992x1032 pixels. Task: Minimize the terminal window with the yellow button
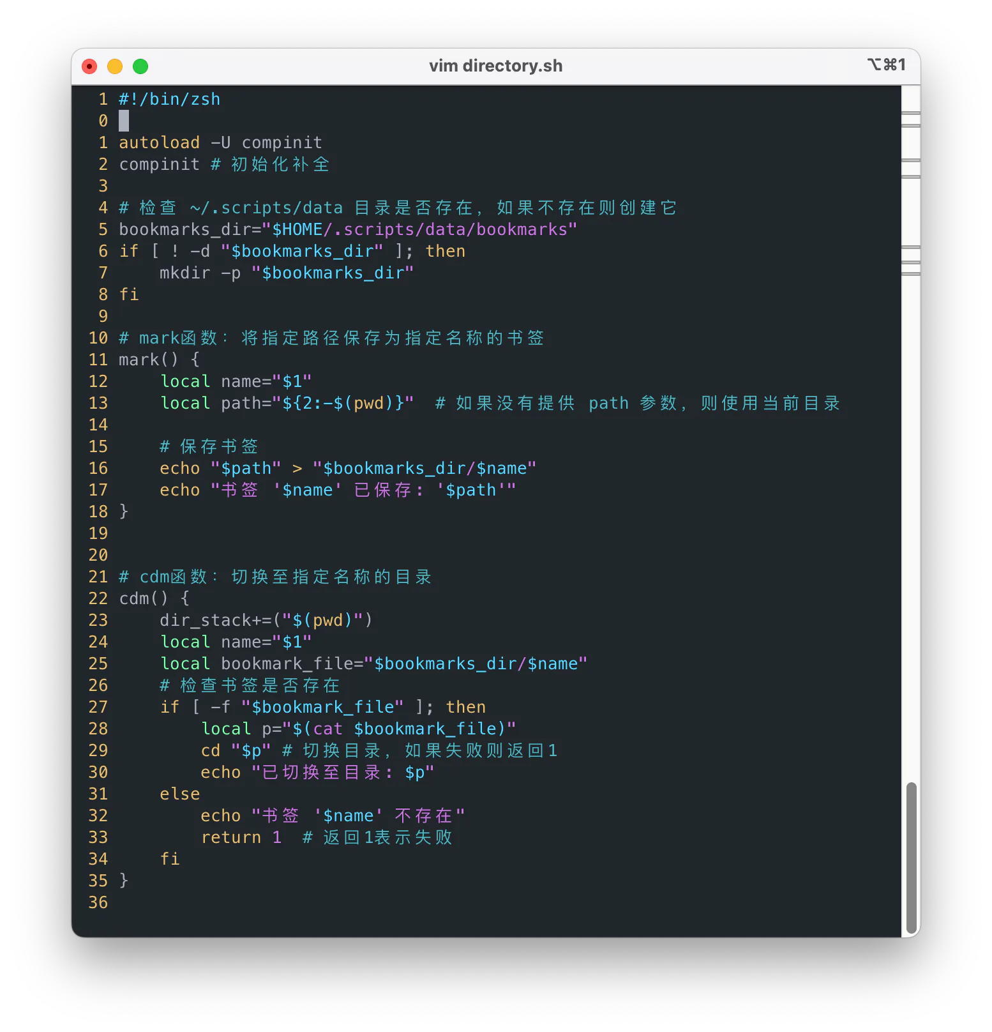[115, 66]
